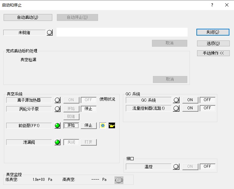Click the blue pump usage status icon
Screen dimensions: 234x189
tap(103, 126)
